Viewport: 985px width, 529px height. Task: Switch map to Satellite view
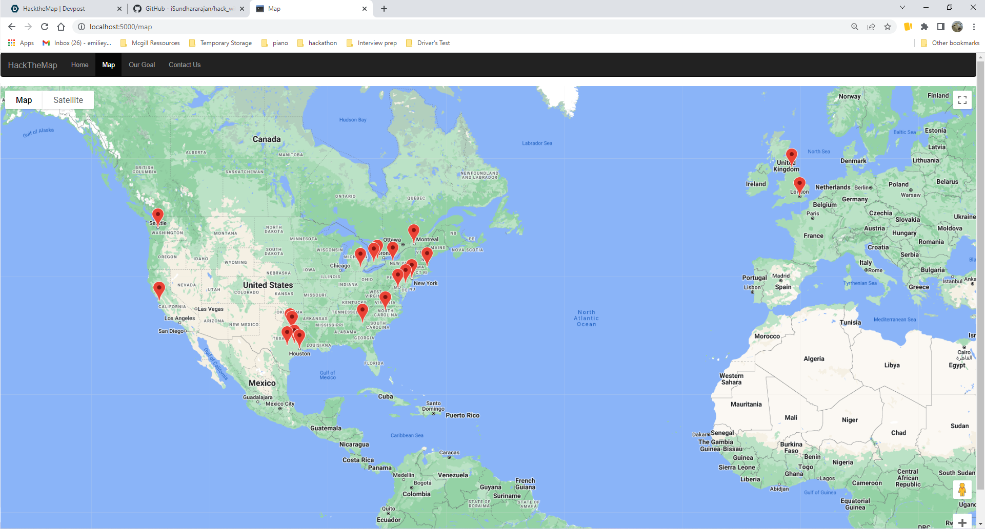click(x=68, y=100)
